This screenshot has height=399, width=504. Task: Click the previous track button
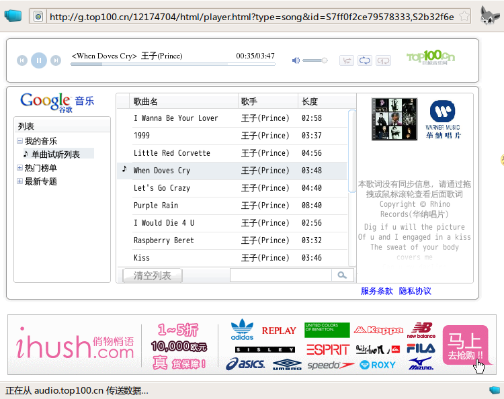coord(22,60)
